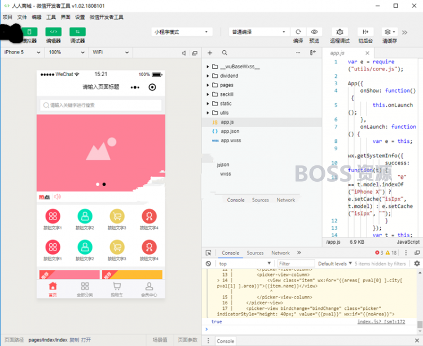Toggle the debugger panel green button

(x=77, y=32)
